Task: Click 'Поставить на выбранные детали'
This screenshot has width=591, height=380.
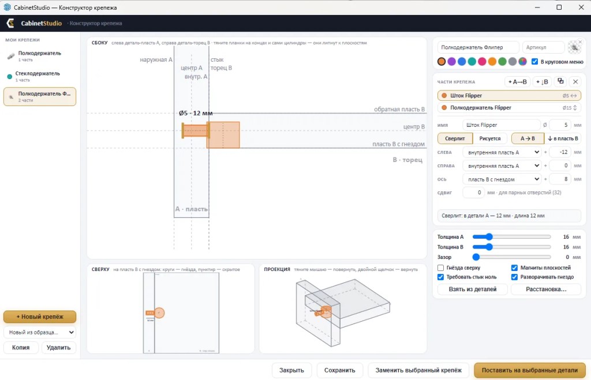Action: 530,370
